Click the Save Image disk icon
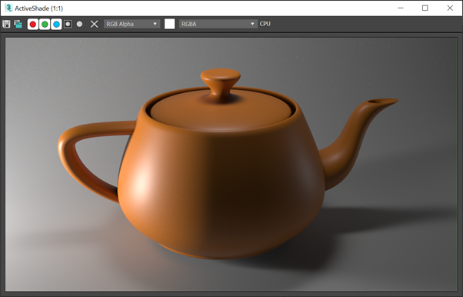 pyautogui.click(x=6, y=24)
